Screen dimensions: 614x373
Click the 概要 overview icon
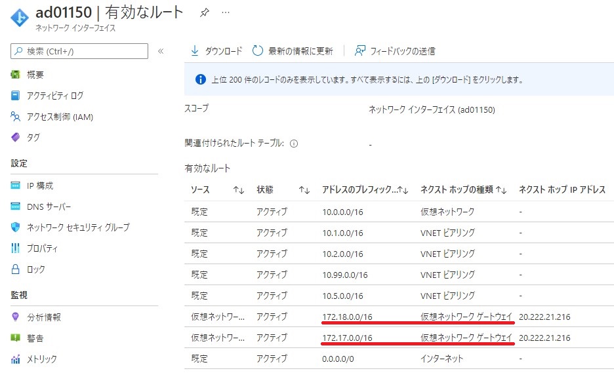[x=15, y=74]
